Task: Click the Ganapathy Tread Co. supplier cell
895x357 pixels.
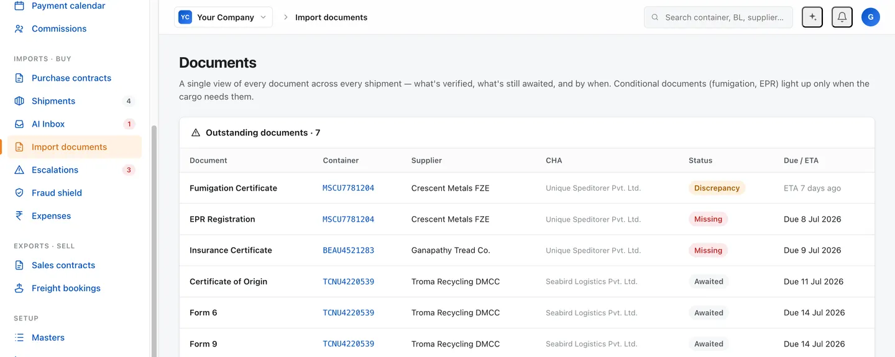Action: click(x=451, y=250)
